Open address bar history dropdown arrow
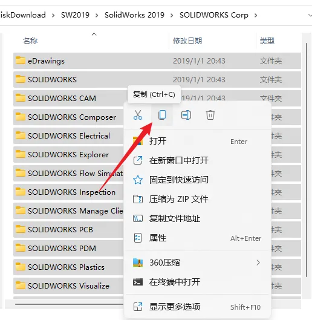The height and width of the screenshot is (320, 312). (x=310, y=15)
